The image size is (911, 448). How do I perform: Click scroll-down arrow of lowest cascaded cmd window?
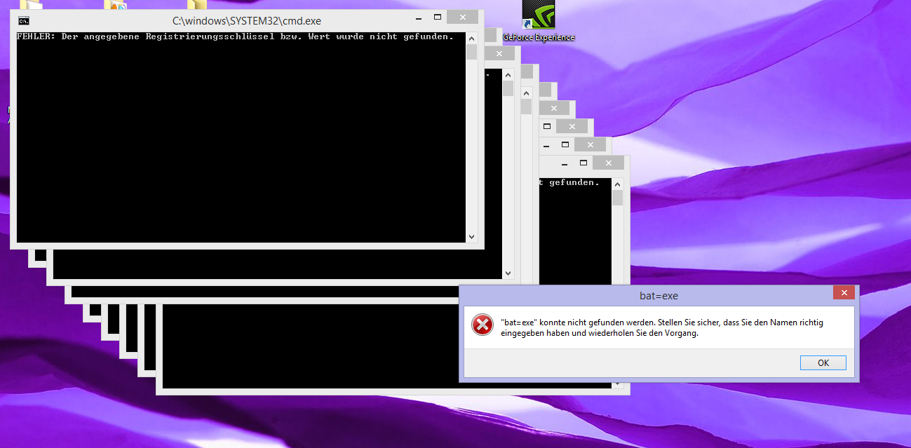point(617,383)
